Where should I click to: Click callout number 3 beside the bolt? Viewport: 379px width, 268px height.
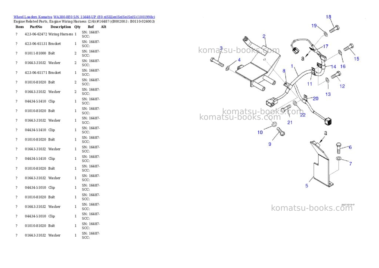coord(221,48)
